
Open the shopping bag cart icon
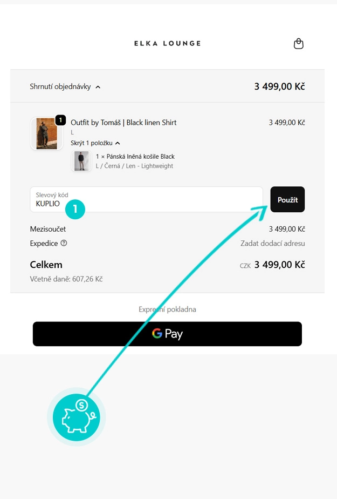(298, 44)
